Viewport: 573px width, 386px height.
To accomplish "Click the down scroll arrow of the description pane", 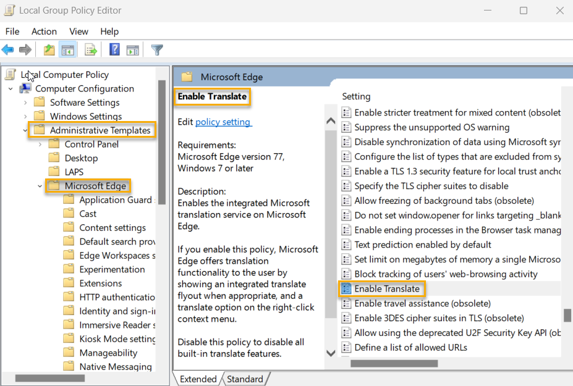I will tap(331, 353).
